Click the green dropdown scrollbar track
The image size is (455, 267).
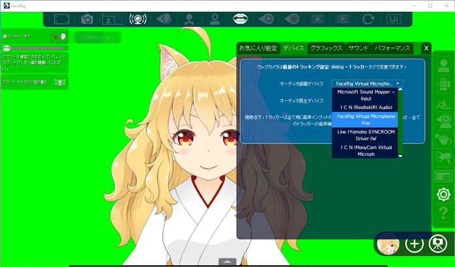pyautogui.click(x=400, y=122)
